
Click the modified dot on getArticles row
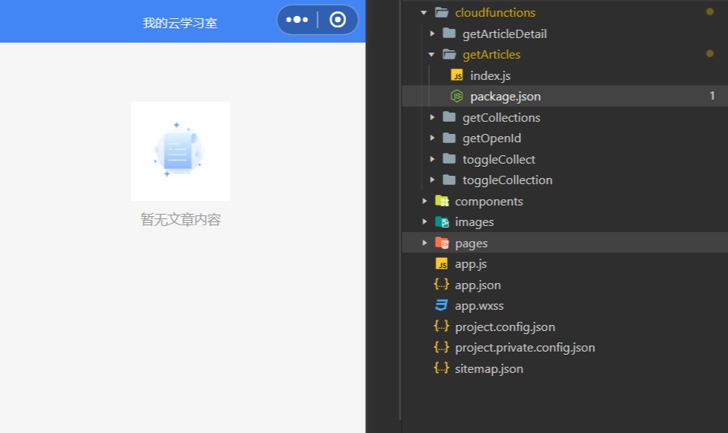tap(710, 53)
